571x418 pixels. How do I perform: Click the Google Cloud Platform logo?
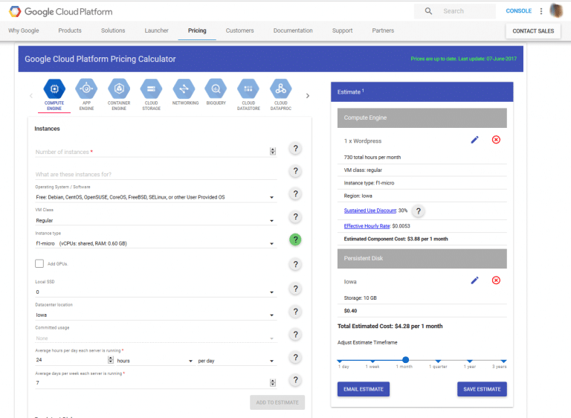tap(61, 12)
